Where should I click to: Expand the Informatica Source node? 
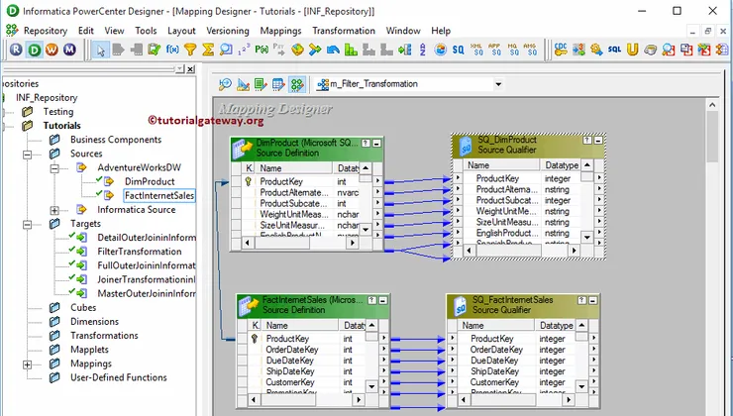tap(54, 210)
